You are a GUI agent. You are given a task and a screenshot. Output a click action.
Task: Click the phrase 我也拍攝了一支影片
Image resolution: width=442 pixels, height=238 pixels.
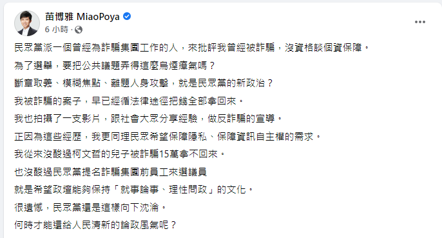point(57,119)
